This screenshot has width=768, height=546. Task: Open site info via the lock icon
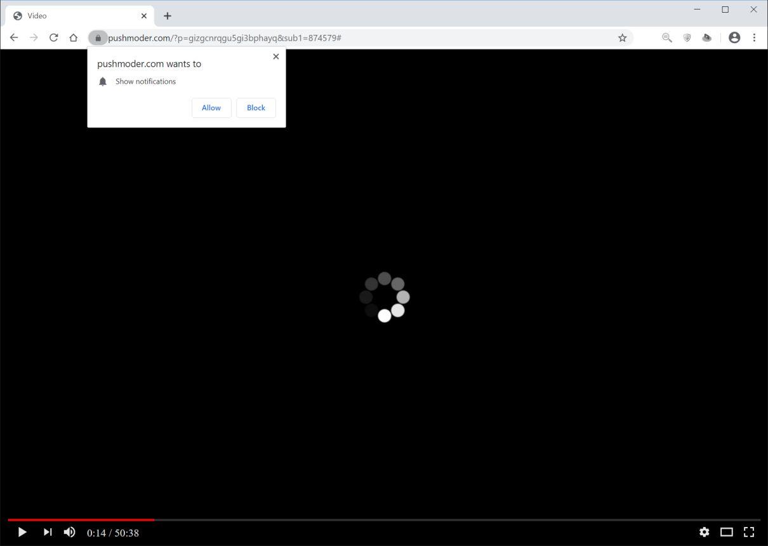click(x=98, y=37)
